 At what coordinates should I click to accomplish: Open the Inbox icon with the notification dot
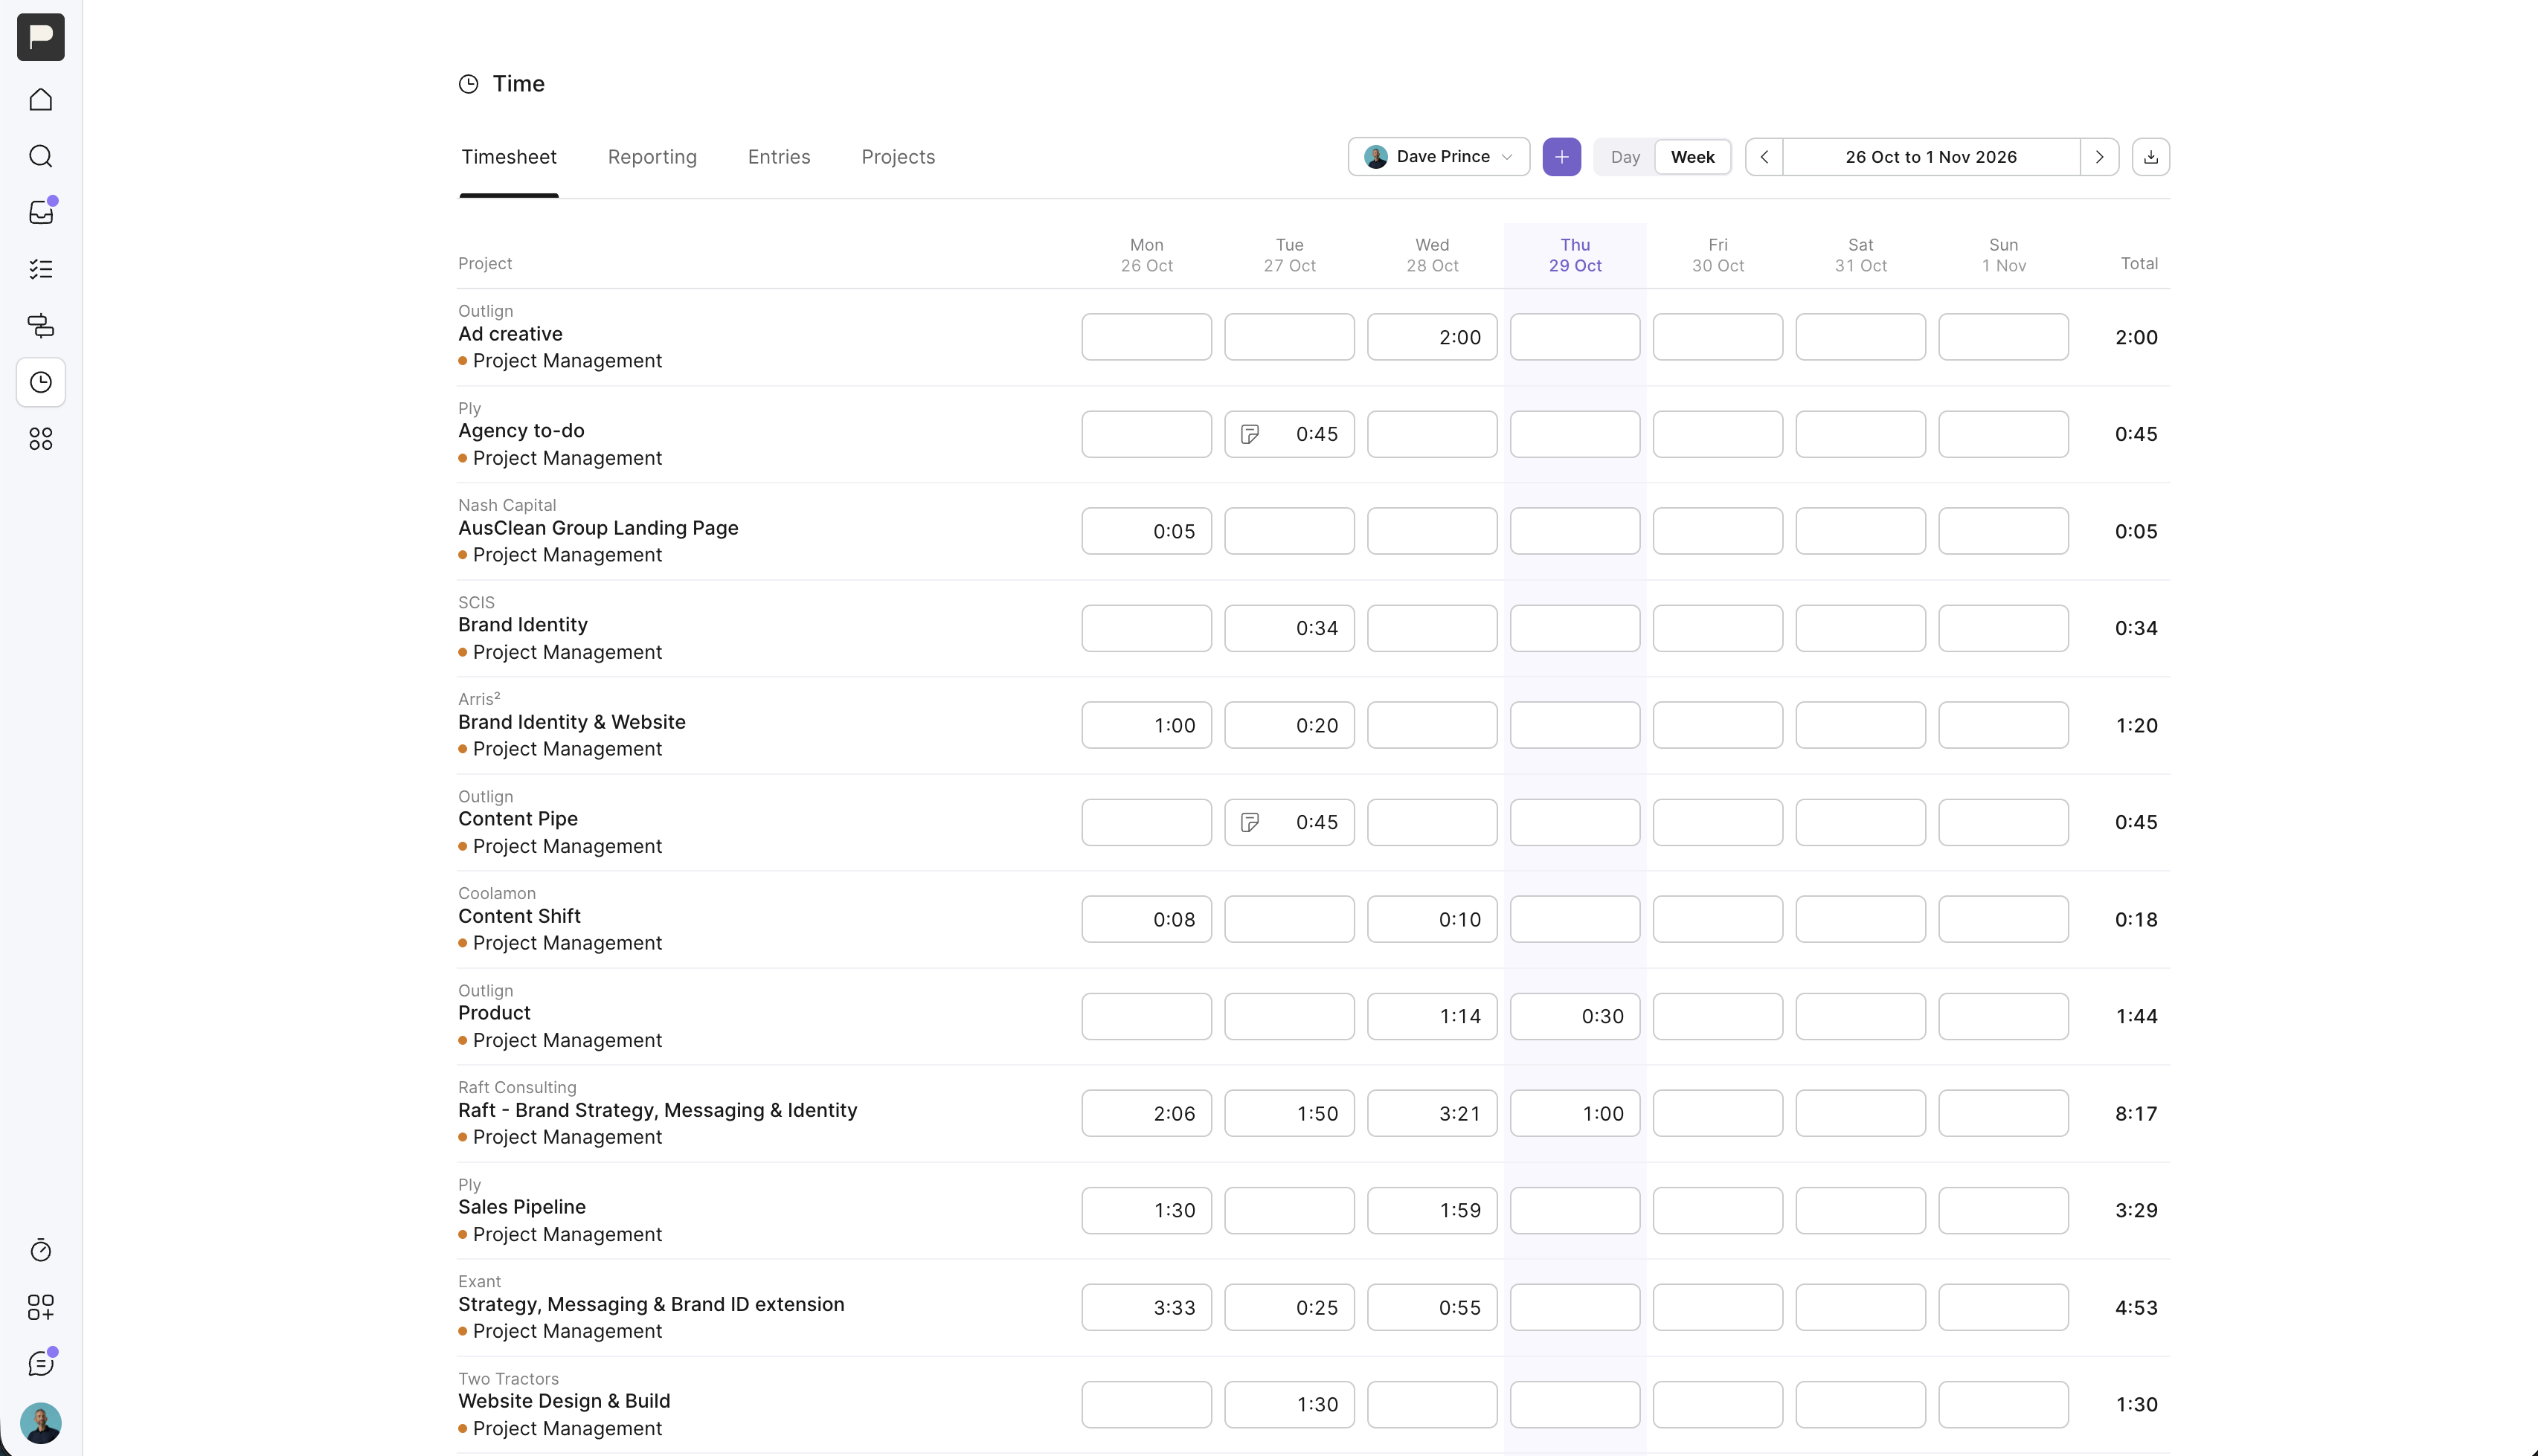[41, 212]
